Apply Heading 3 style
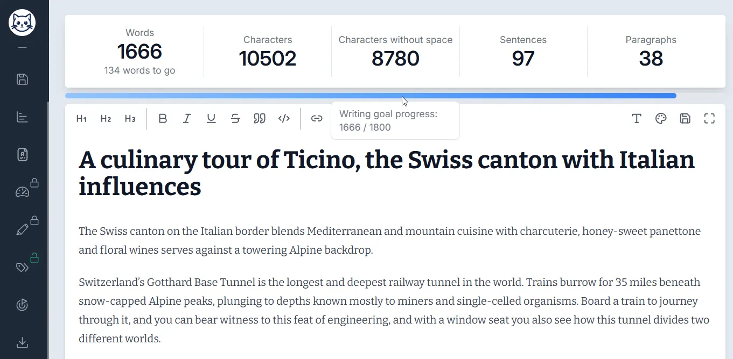The image size is (733, 359). 130,119
